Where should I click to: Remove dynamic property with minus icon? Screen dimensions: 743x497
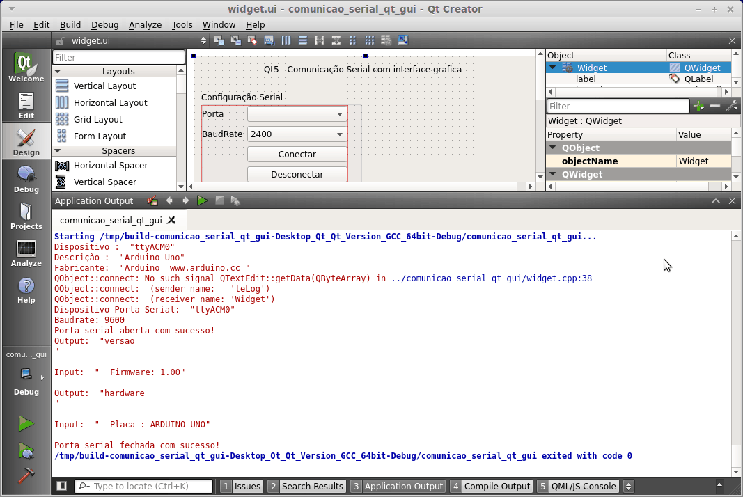715,106
